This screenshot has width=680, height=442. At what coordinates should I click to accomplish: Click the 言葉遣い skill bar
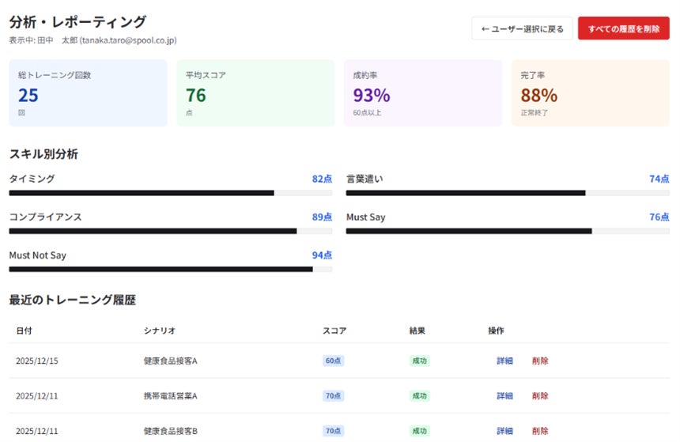point(508,193)
